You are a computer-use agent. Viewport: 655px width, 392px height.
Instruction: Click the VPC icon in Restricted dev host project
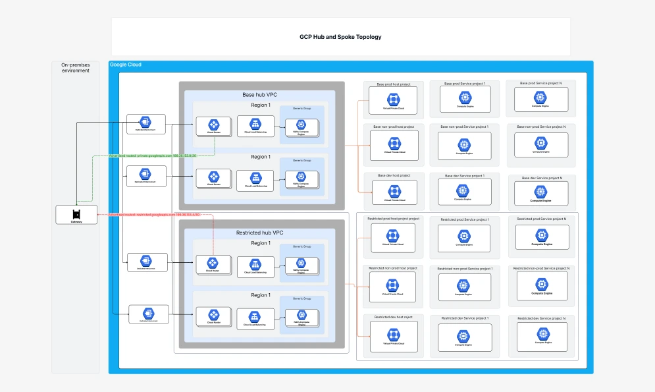(x=393, y=335)
